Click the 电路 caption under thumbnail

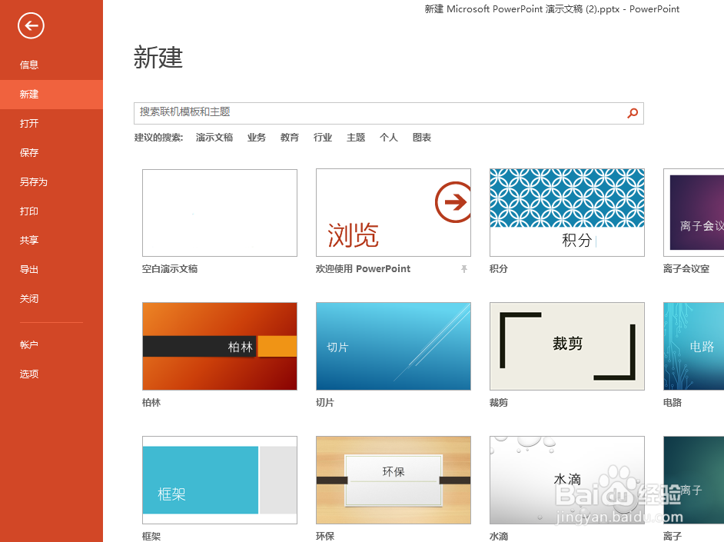tap(673, 403)
